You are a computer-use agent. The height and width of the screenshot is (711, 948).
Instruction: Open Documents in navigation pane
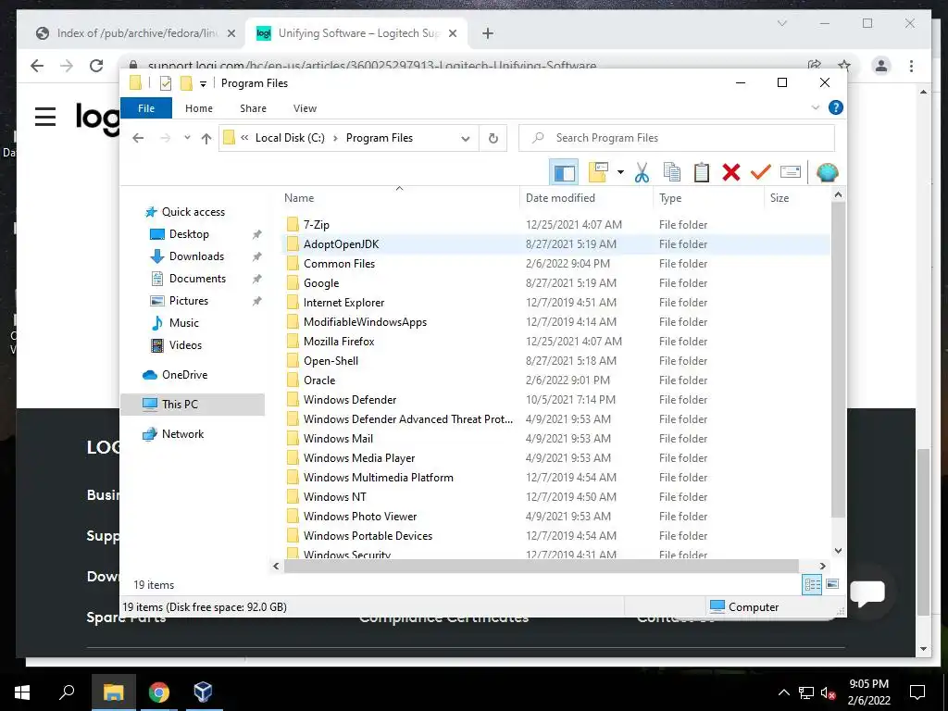point(197,279)
